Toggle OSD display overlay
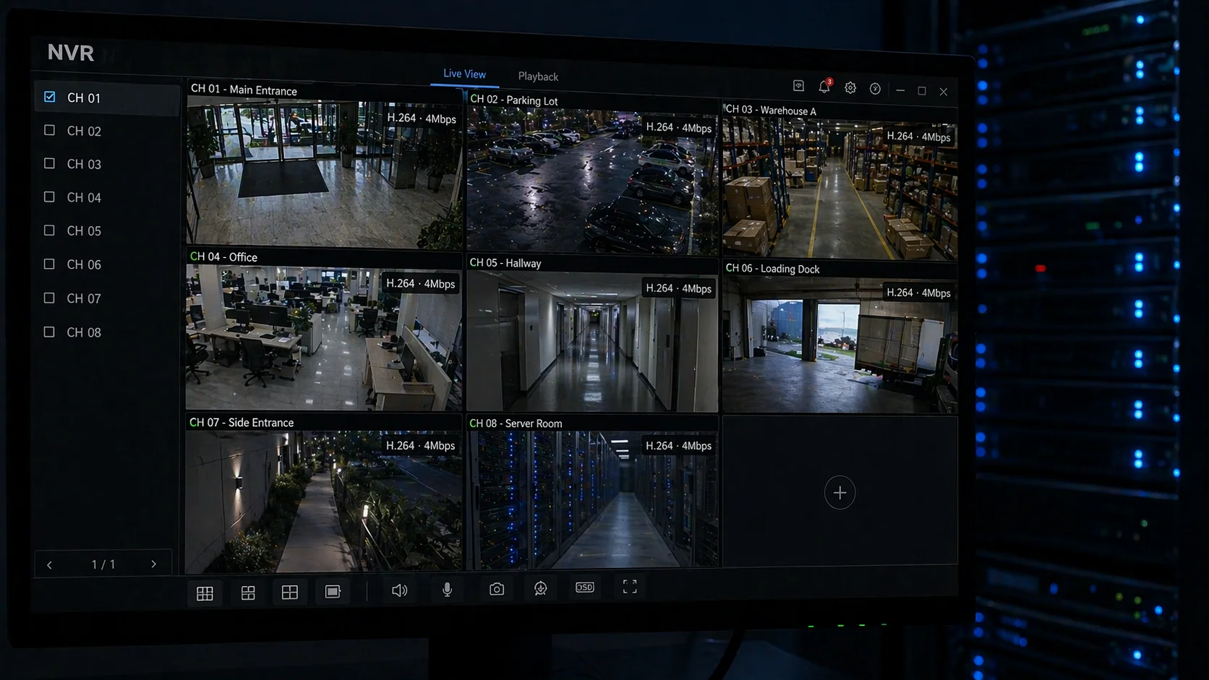1209x680 pixels. pyautogui.click(x=584, y=587)
